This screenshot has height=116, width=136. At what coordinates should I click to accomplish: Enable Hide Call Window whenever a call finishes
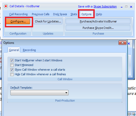[x=12, y=74]
